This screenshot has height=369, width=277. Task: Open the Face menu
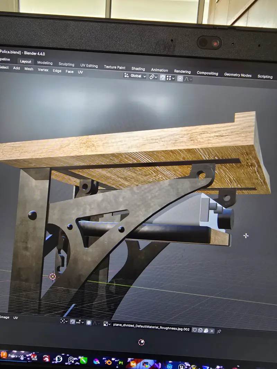coord(70,72)
